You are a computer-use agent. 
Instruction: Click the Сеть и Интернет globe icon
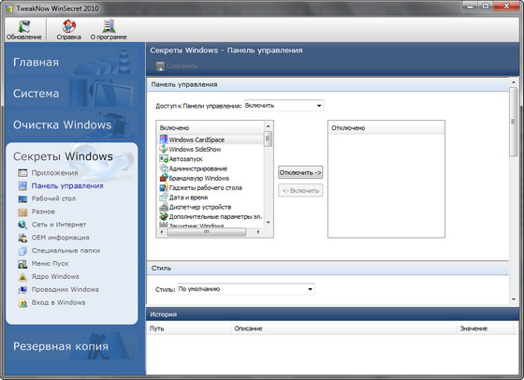(22, 225)
